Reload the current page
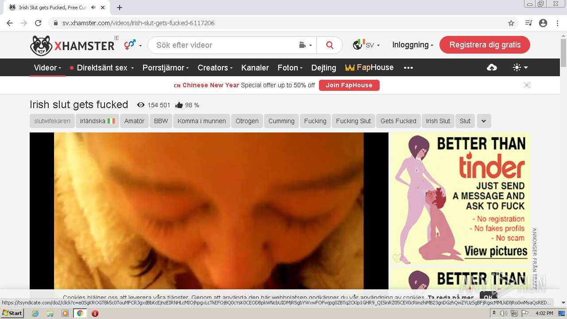The image size is (567, 319). [38, 23]
